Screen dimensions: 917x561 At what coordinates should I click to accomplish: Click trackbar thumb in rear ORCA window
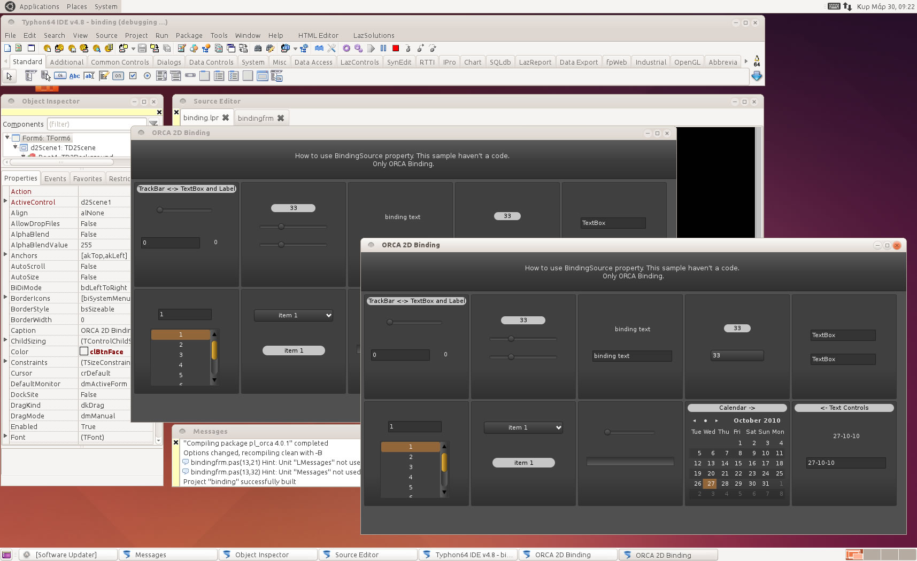coord(160,210)
